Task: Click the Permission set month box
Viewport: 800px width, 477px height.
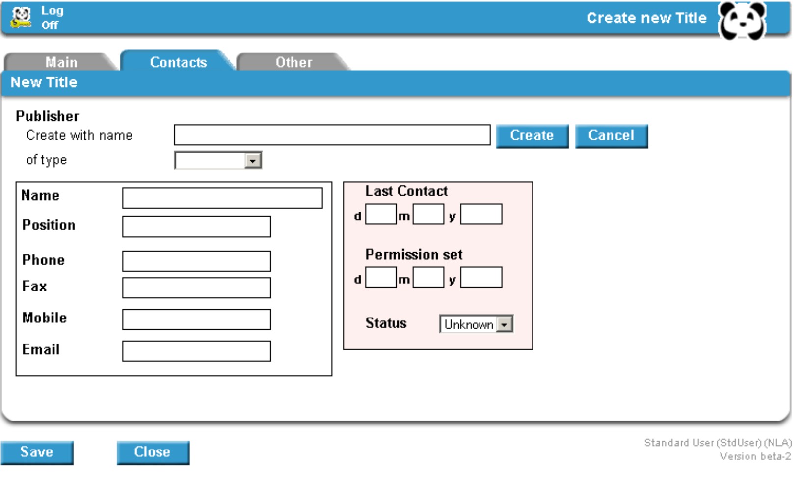Action: tap(428, 278)
